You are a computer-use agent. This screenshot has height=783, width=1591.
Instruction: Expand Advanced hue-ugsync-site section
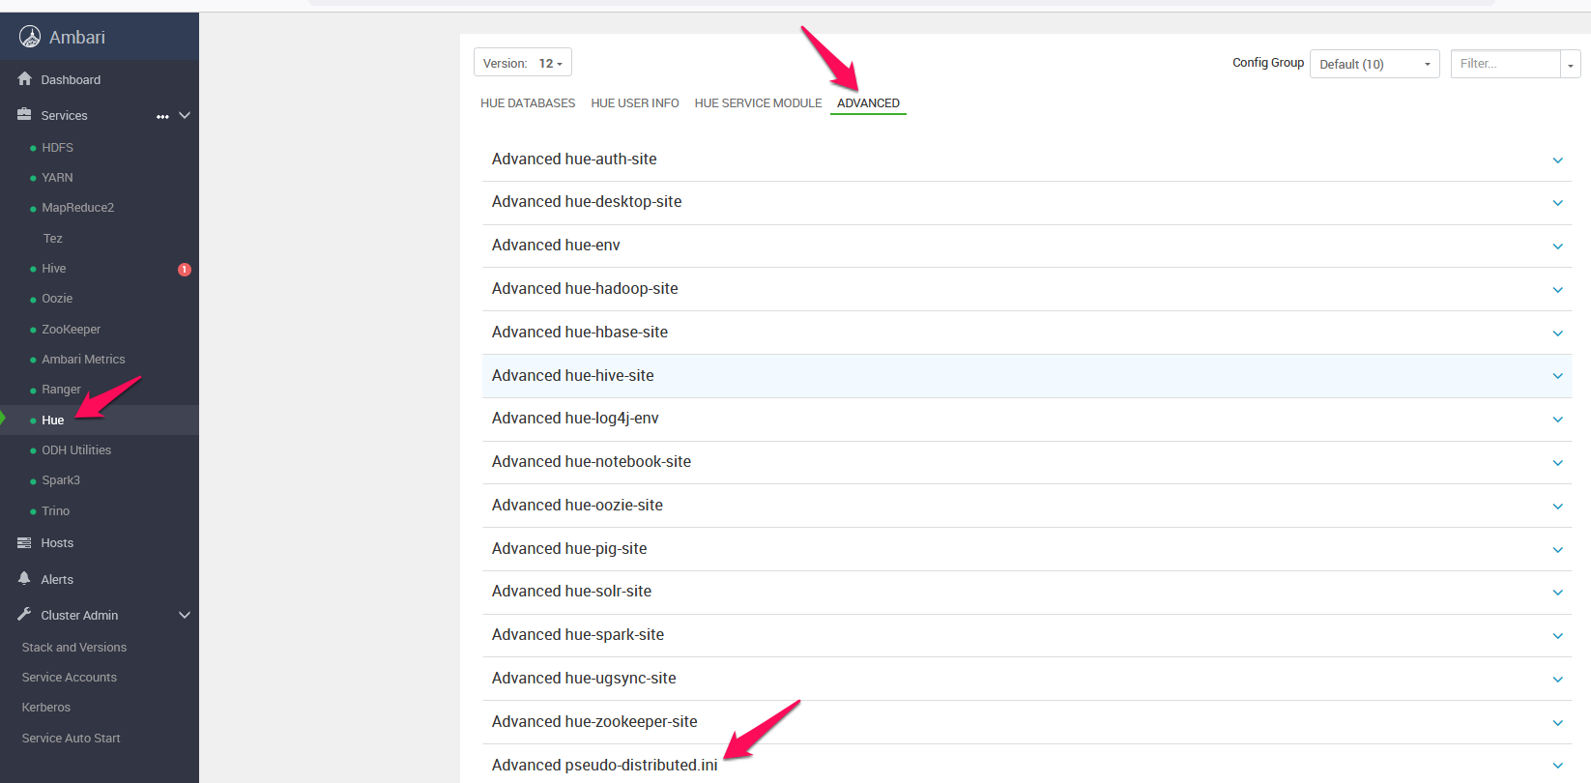(x=1027, y=679)
